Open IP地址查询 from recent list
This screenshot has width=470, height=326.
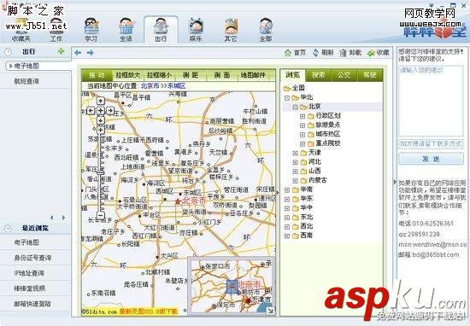(35, 273)
